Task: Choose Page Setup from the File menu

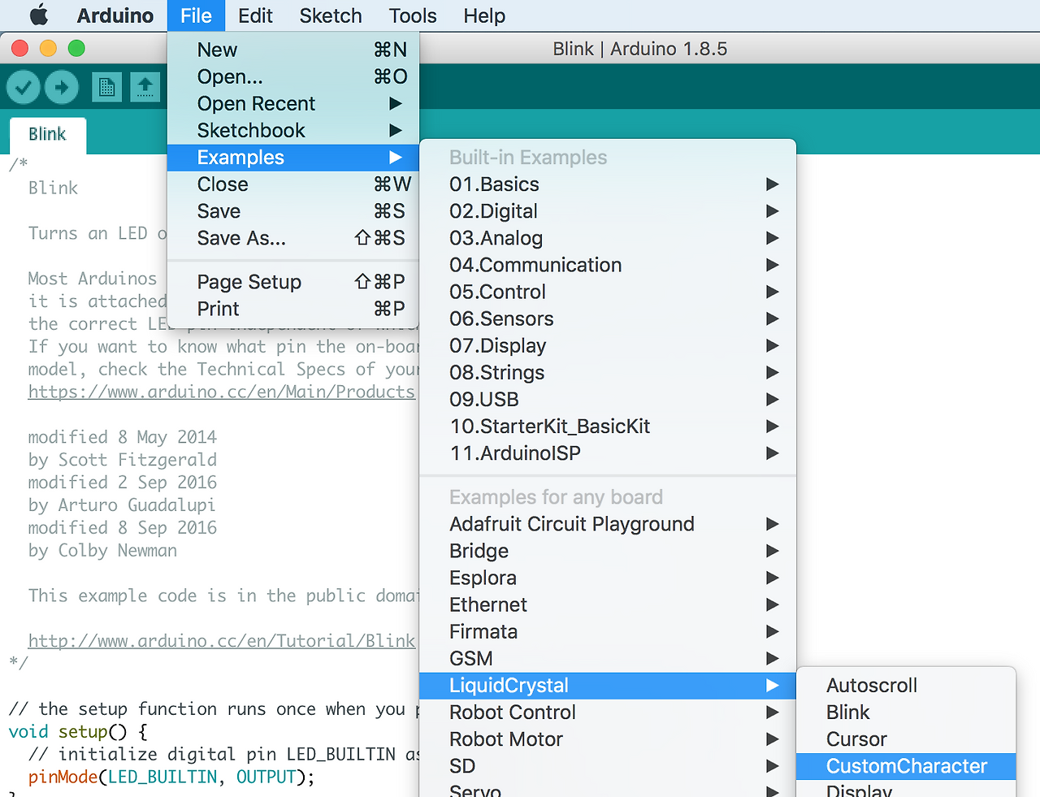Action: (x=293, y=282)
